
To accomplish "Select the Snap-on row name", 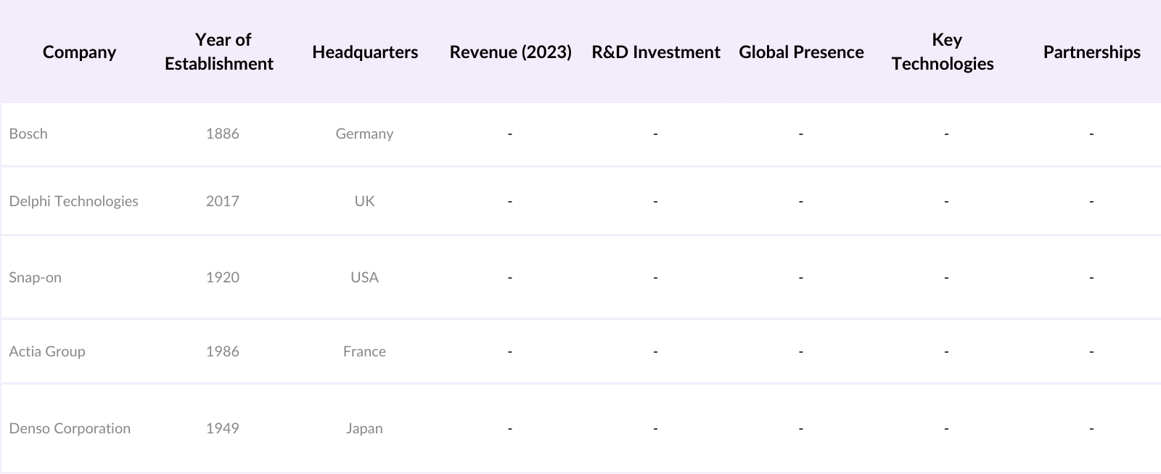I will (x=35, y=277).
